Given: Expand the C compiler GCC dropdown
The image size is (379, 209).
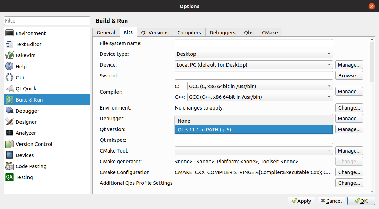Looking at the screenshot, I should point(260,86).
